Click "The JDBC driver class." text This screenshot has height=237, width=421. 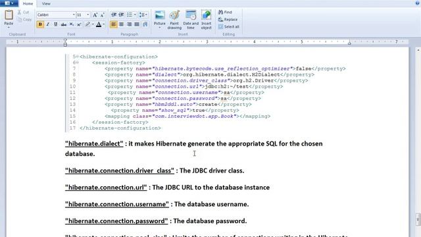click(212, 171)
